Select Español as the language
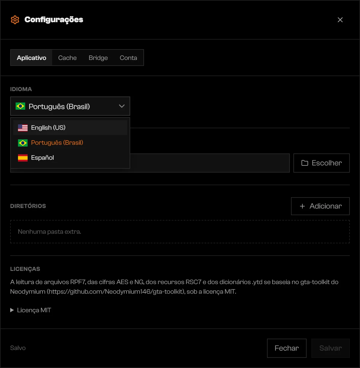The width and height of the screenshot is (360, 368). (x=70, y=158)
